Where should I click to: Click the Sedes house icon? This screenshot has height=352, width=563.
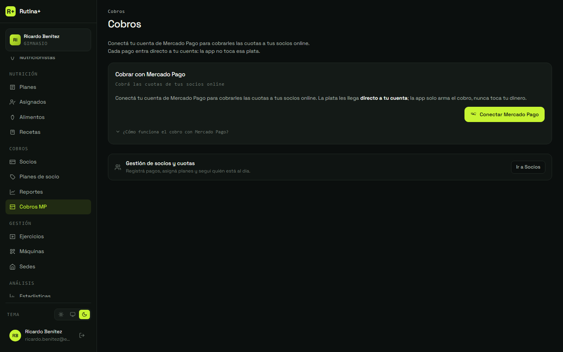[x=13, y=267]
